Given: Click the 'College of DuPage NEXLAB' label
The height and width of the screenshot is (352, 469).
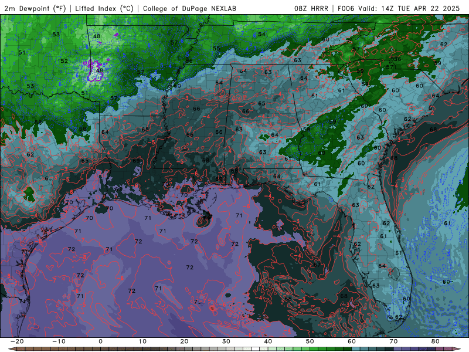Looking at the screenshot, I should 189,8.
